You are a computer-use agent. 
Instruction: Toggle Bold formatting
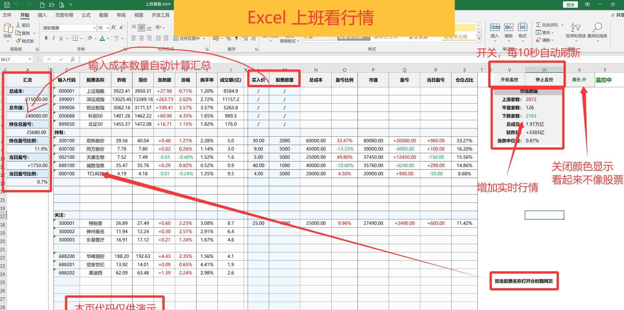click(x=46, y=38)
